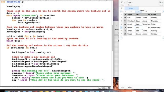Select the cell containing "ALiens" in row 7
This screenshot has width=164, height=92.
click(146, 34)
